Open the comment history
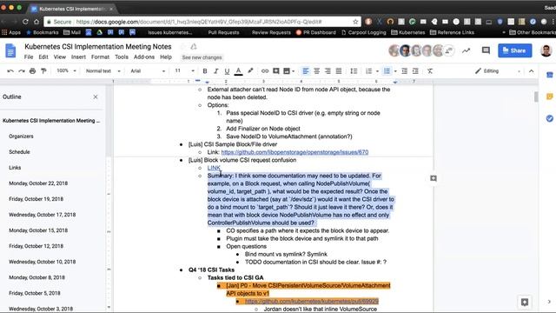The width and height of the screenshot is (556, 313). tap(486, 50)
